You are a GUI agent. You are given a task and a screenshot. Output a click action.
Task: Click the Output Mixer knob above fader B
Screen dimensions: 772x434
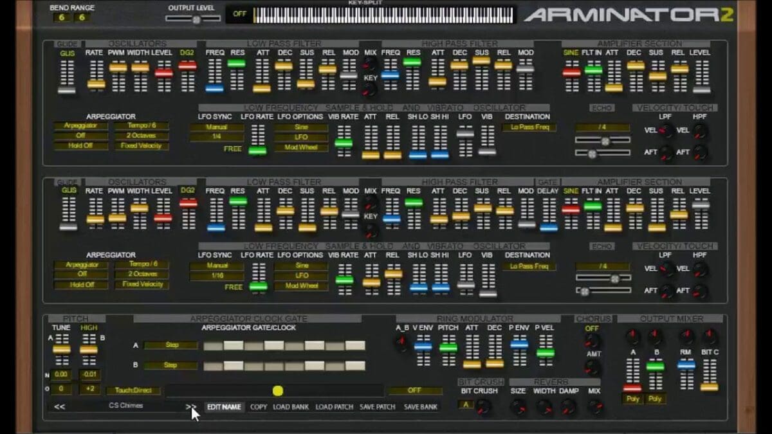[655, 336]
